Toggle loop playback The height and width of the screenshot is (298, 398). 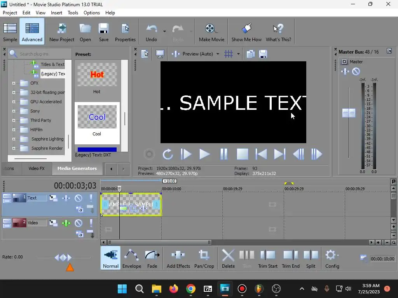tap(168, 154)
